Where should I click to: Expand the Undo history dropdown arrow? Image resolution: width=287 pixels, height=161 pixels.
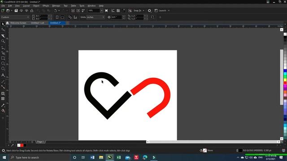tap(59, 11)
